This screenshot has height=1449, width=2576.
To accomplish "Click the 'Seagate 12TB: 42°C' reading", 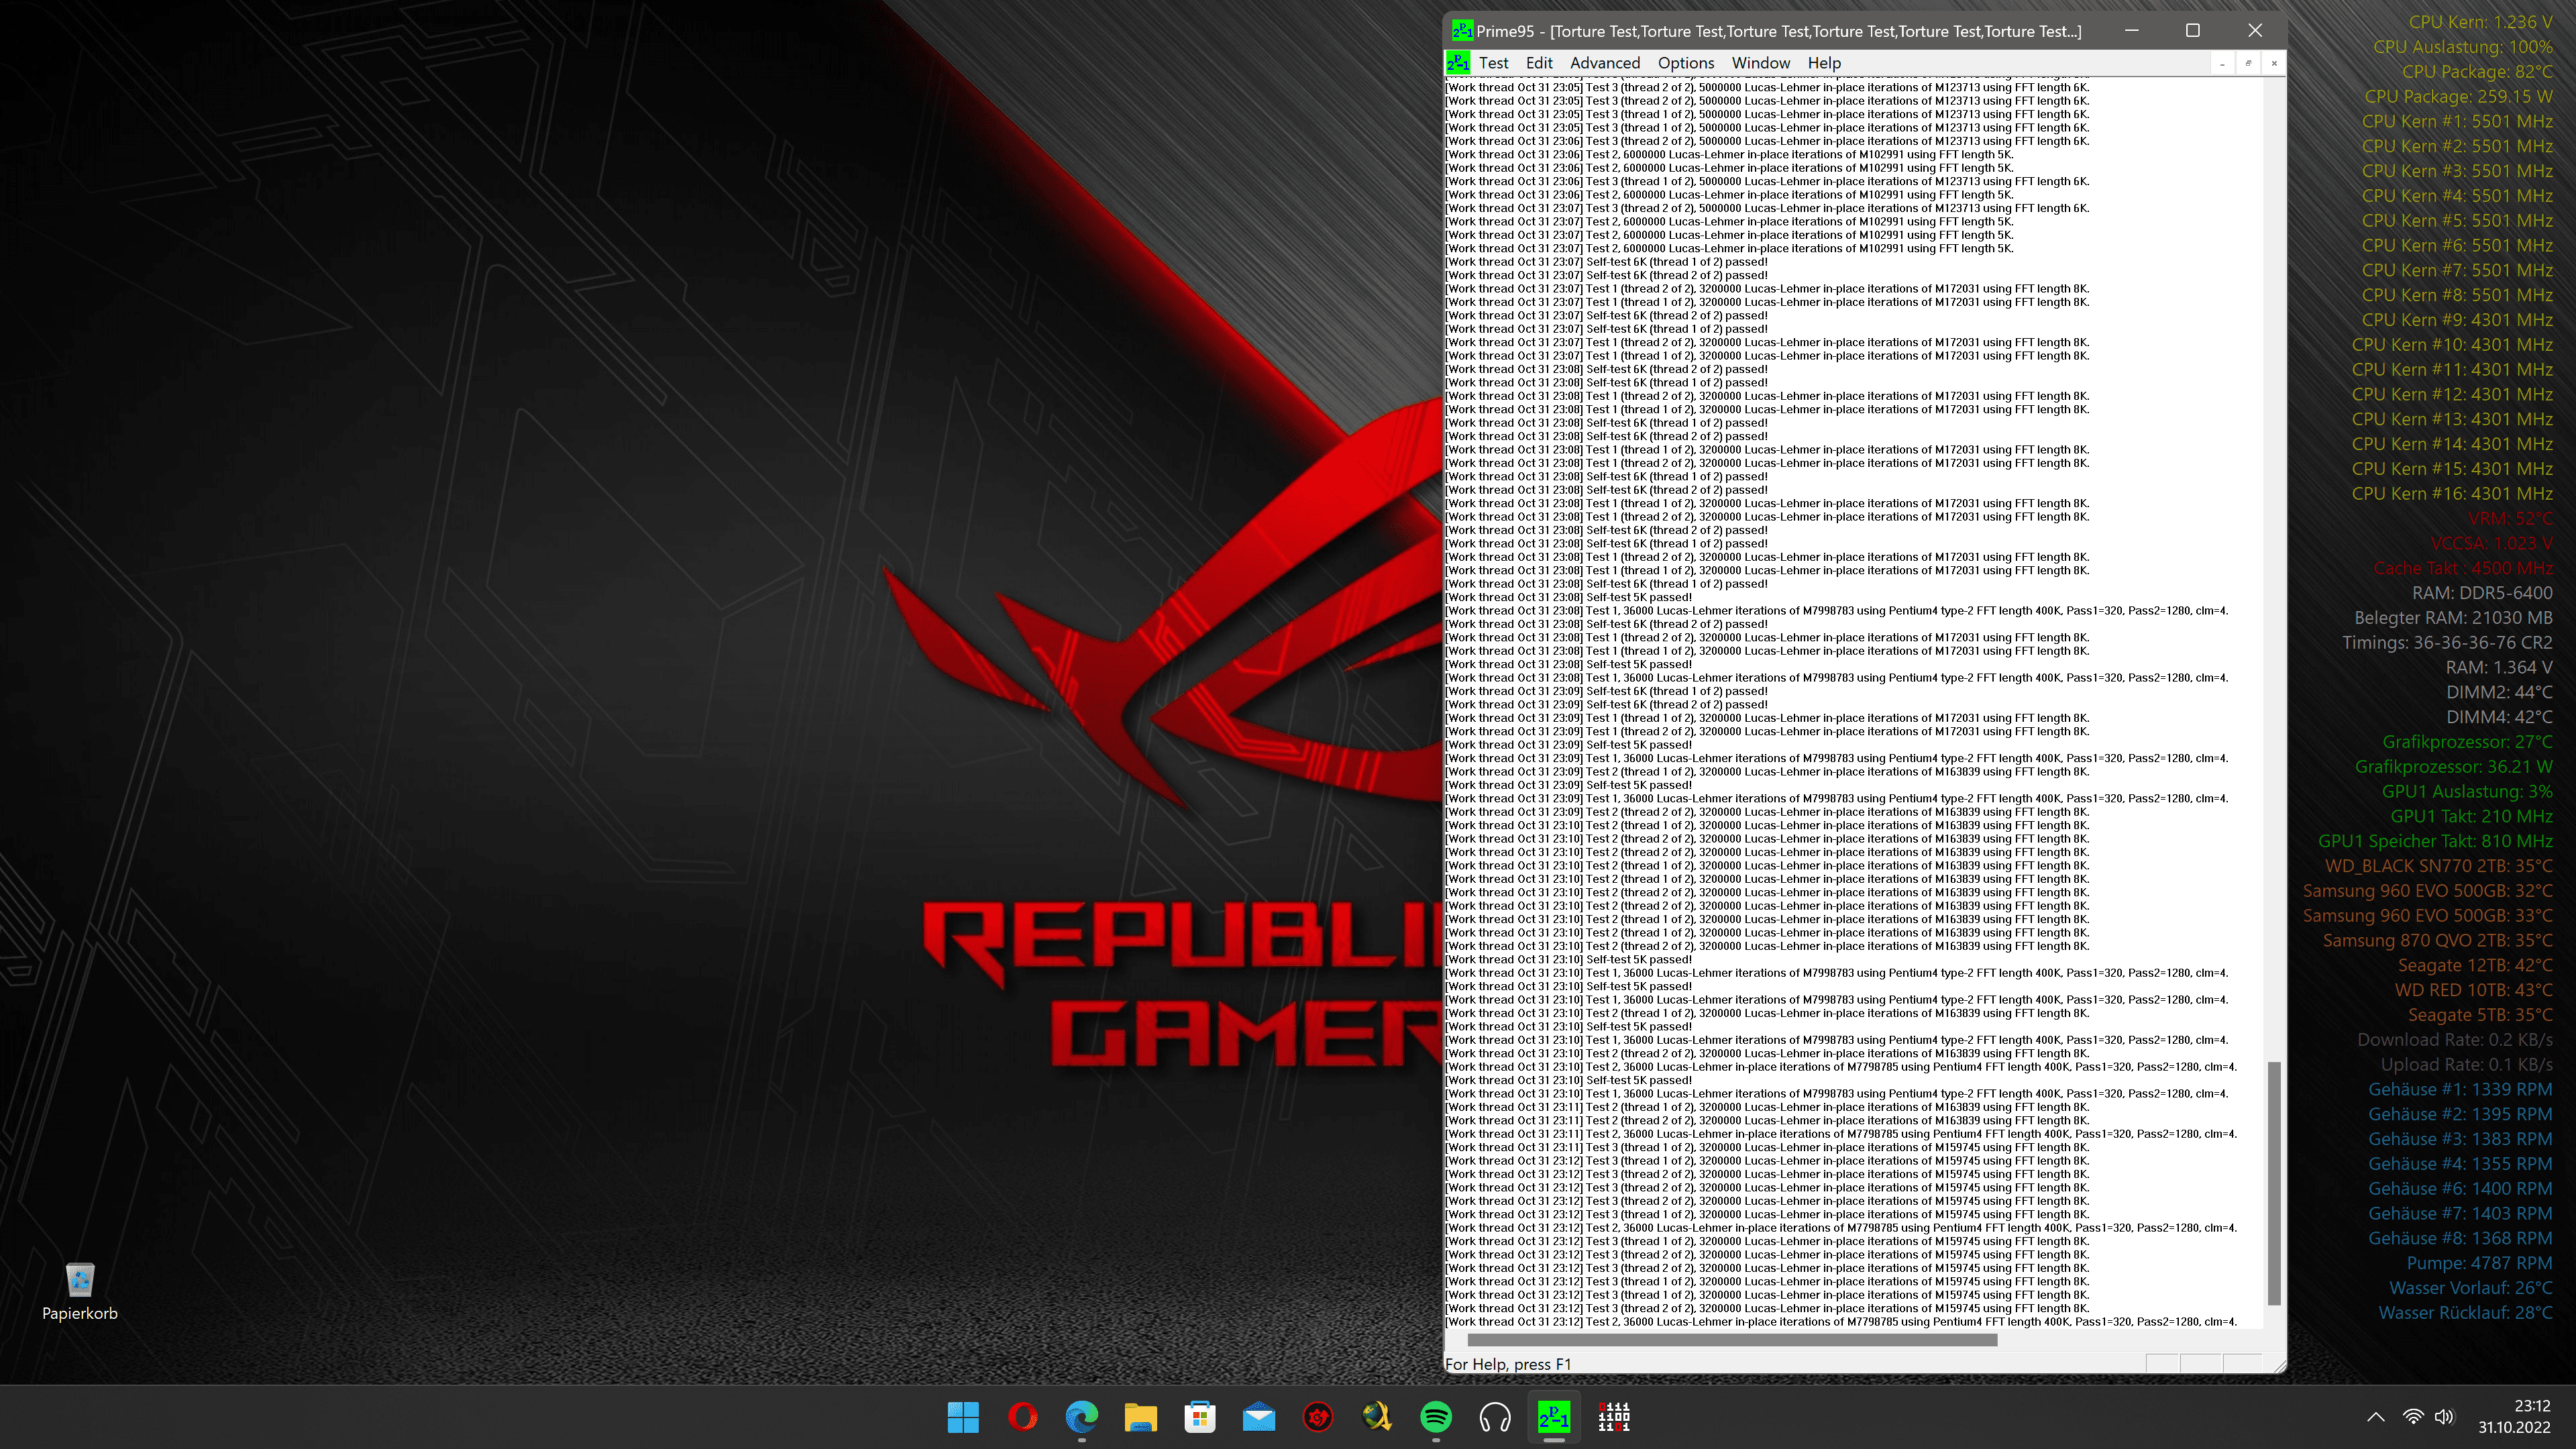I will [2475, 965].
